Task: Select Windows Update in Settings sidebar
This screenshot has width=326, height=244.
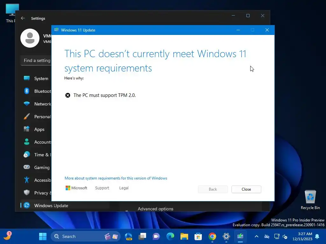Action: click(65, 206)
